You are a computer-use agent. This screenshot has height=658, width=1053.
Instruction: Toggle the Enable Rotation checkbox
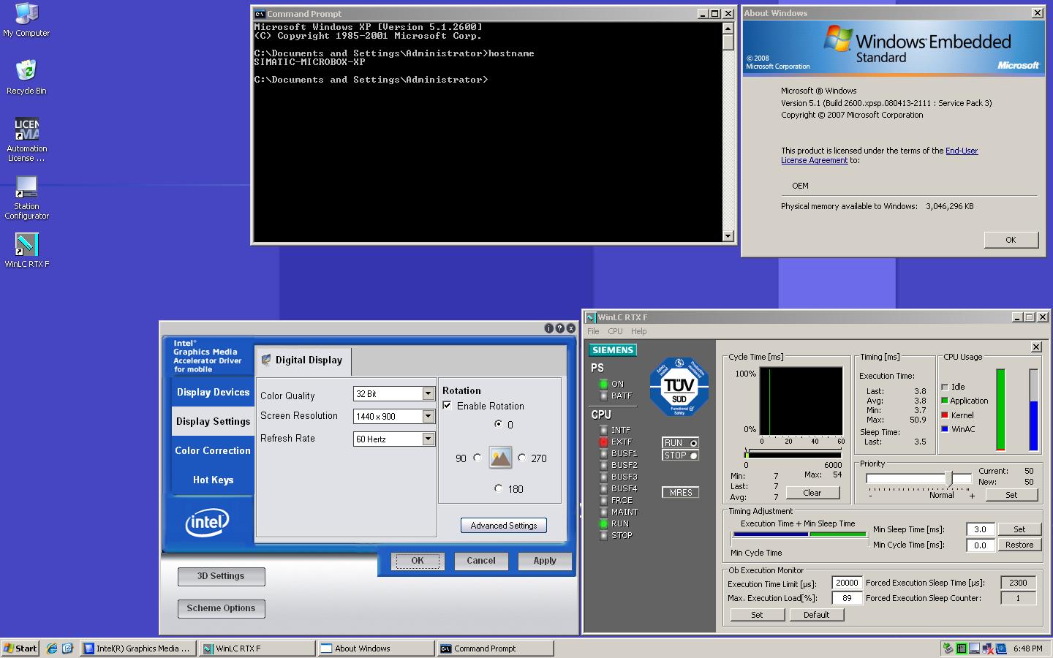click(x=447, y=406)
